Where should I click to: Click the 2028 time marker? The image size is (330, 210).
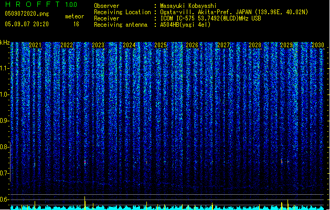coord(255,45)
